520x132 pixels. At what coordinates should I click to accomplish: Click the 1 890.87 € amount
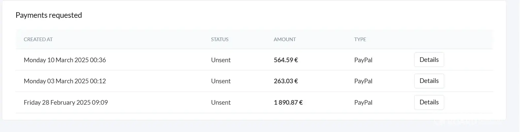288,103
